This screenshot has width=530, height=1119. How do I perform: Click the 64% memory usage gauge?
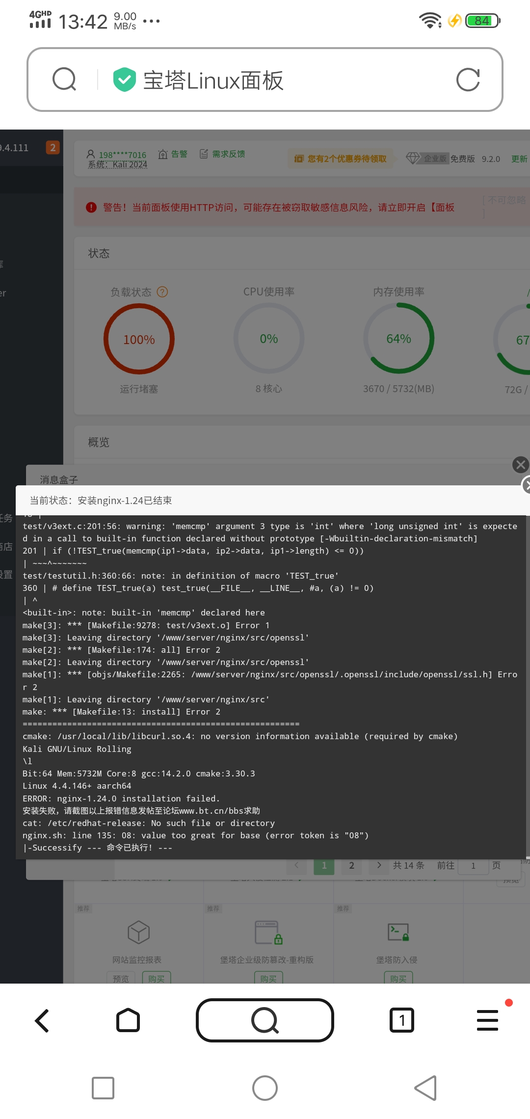tap(399, 339)
